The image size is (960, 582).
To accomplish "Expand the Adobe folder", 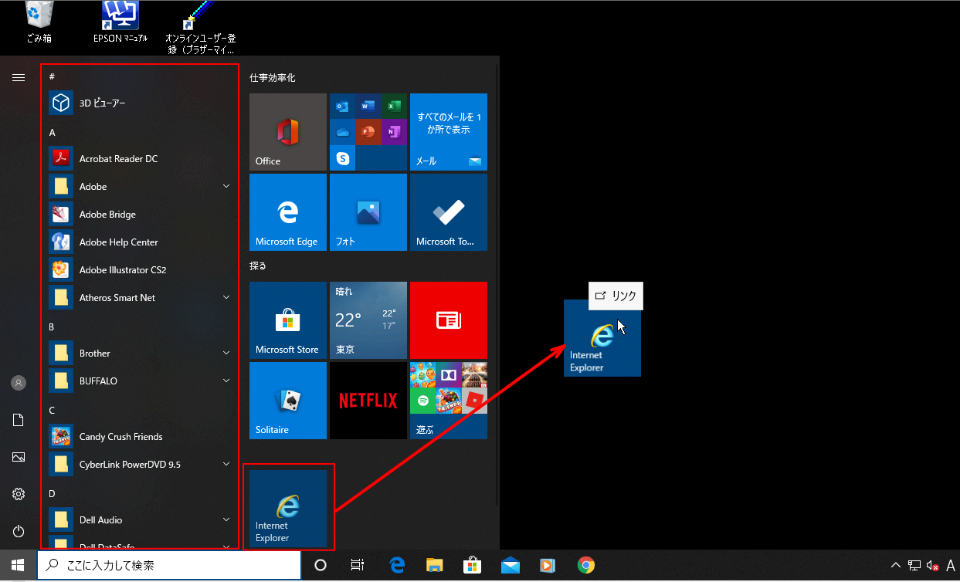I will (139, 186).
